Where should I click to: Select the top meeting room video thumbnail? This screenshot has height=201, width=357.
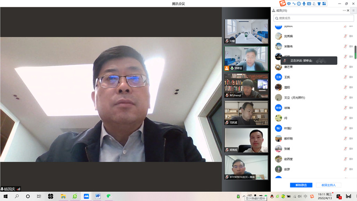tap(246, 31)
